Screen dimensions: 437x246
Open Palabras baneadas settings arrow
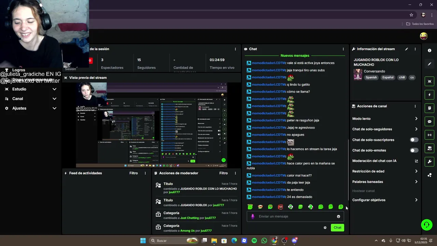[416, 182]
